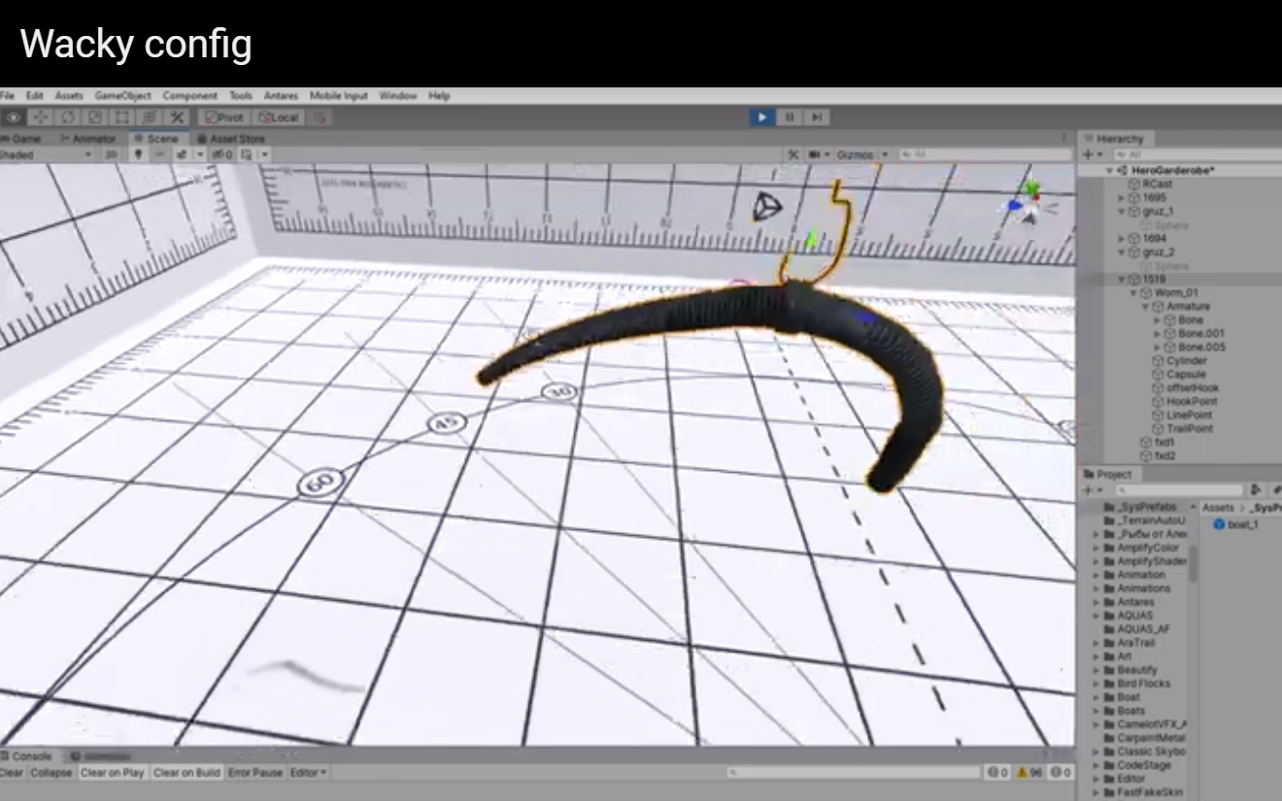Image resolution: width=1282 pixels, height=801 pixels.
Task: Collapse the Armature tree node
Action: coord(1146,307)
